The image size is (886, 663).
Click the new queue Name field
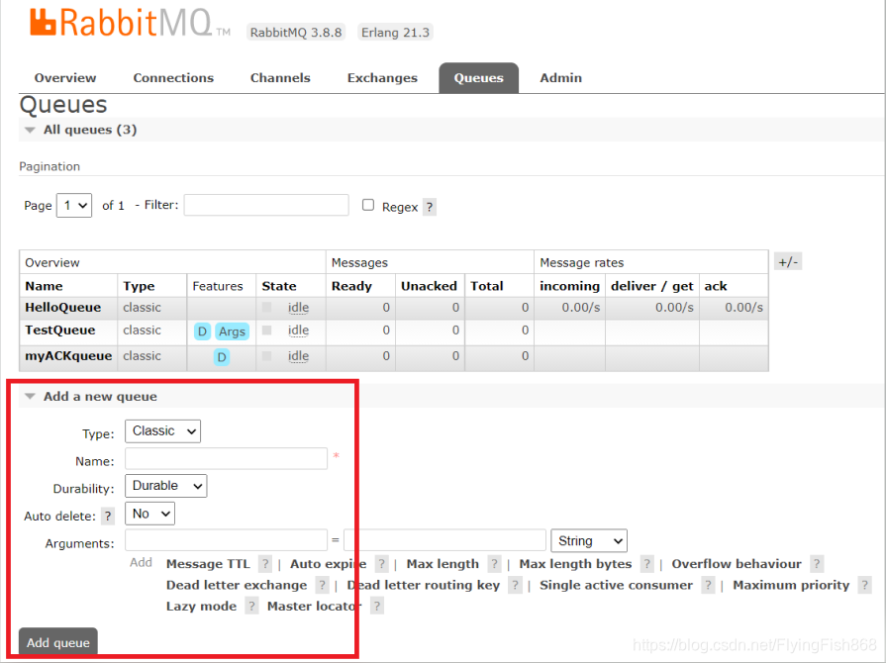(x=226, y=458)
